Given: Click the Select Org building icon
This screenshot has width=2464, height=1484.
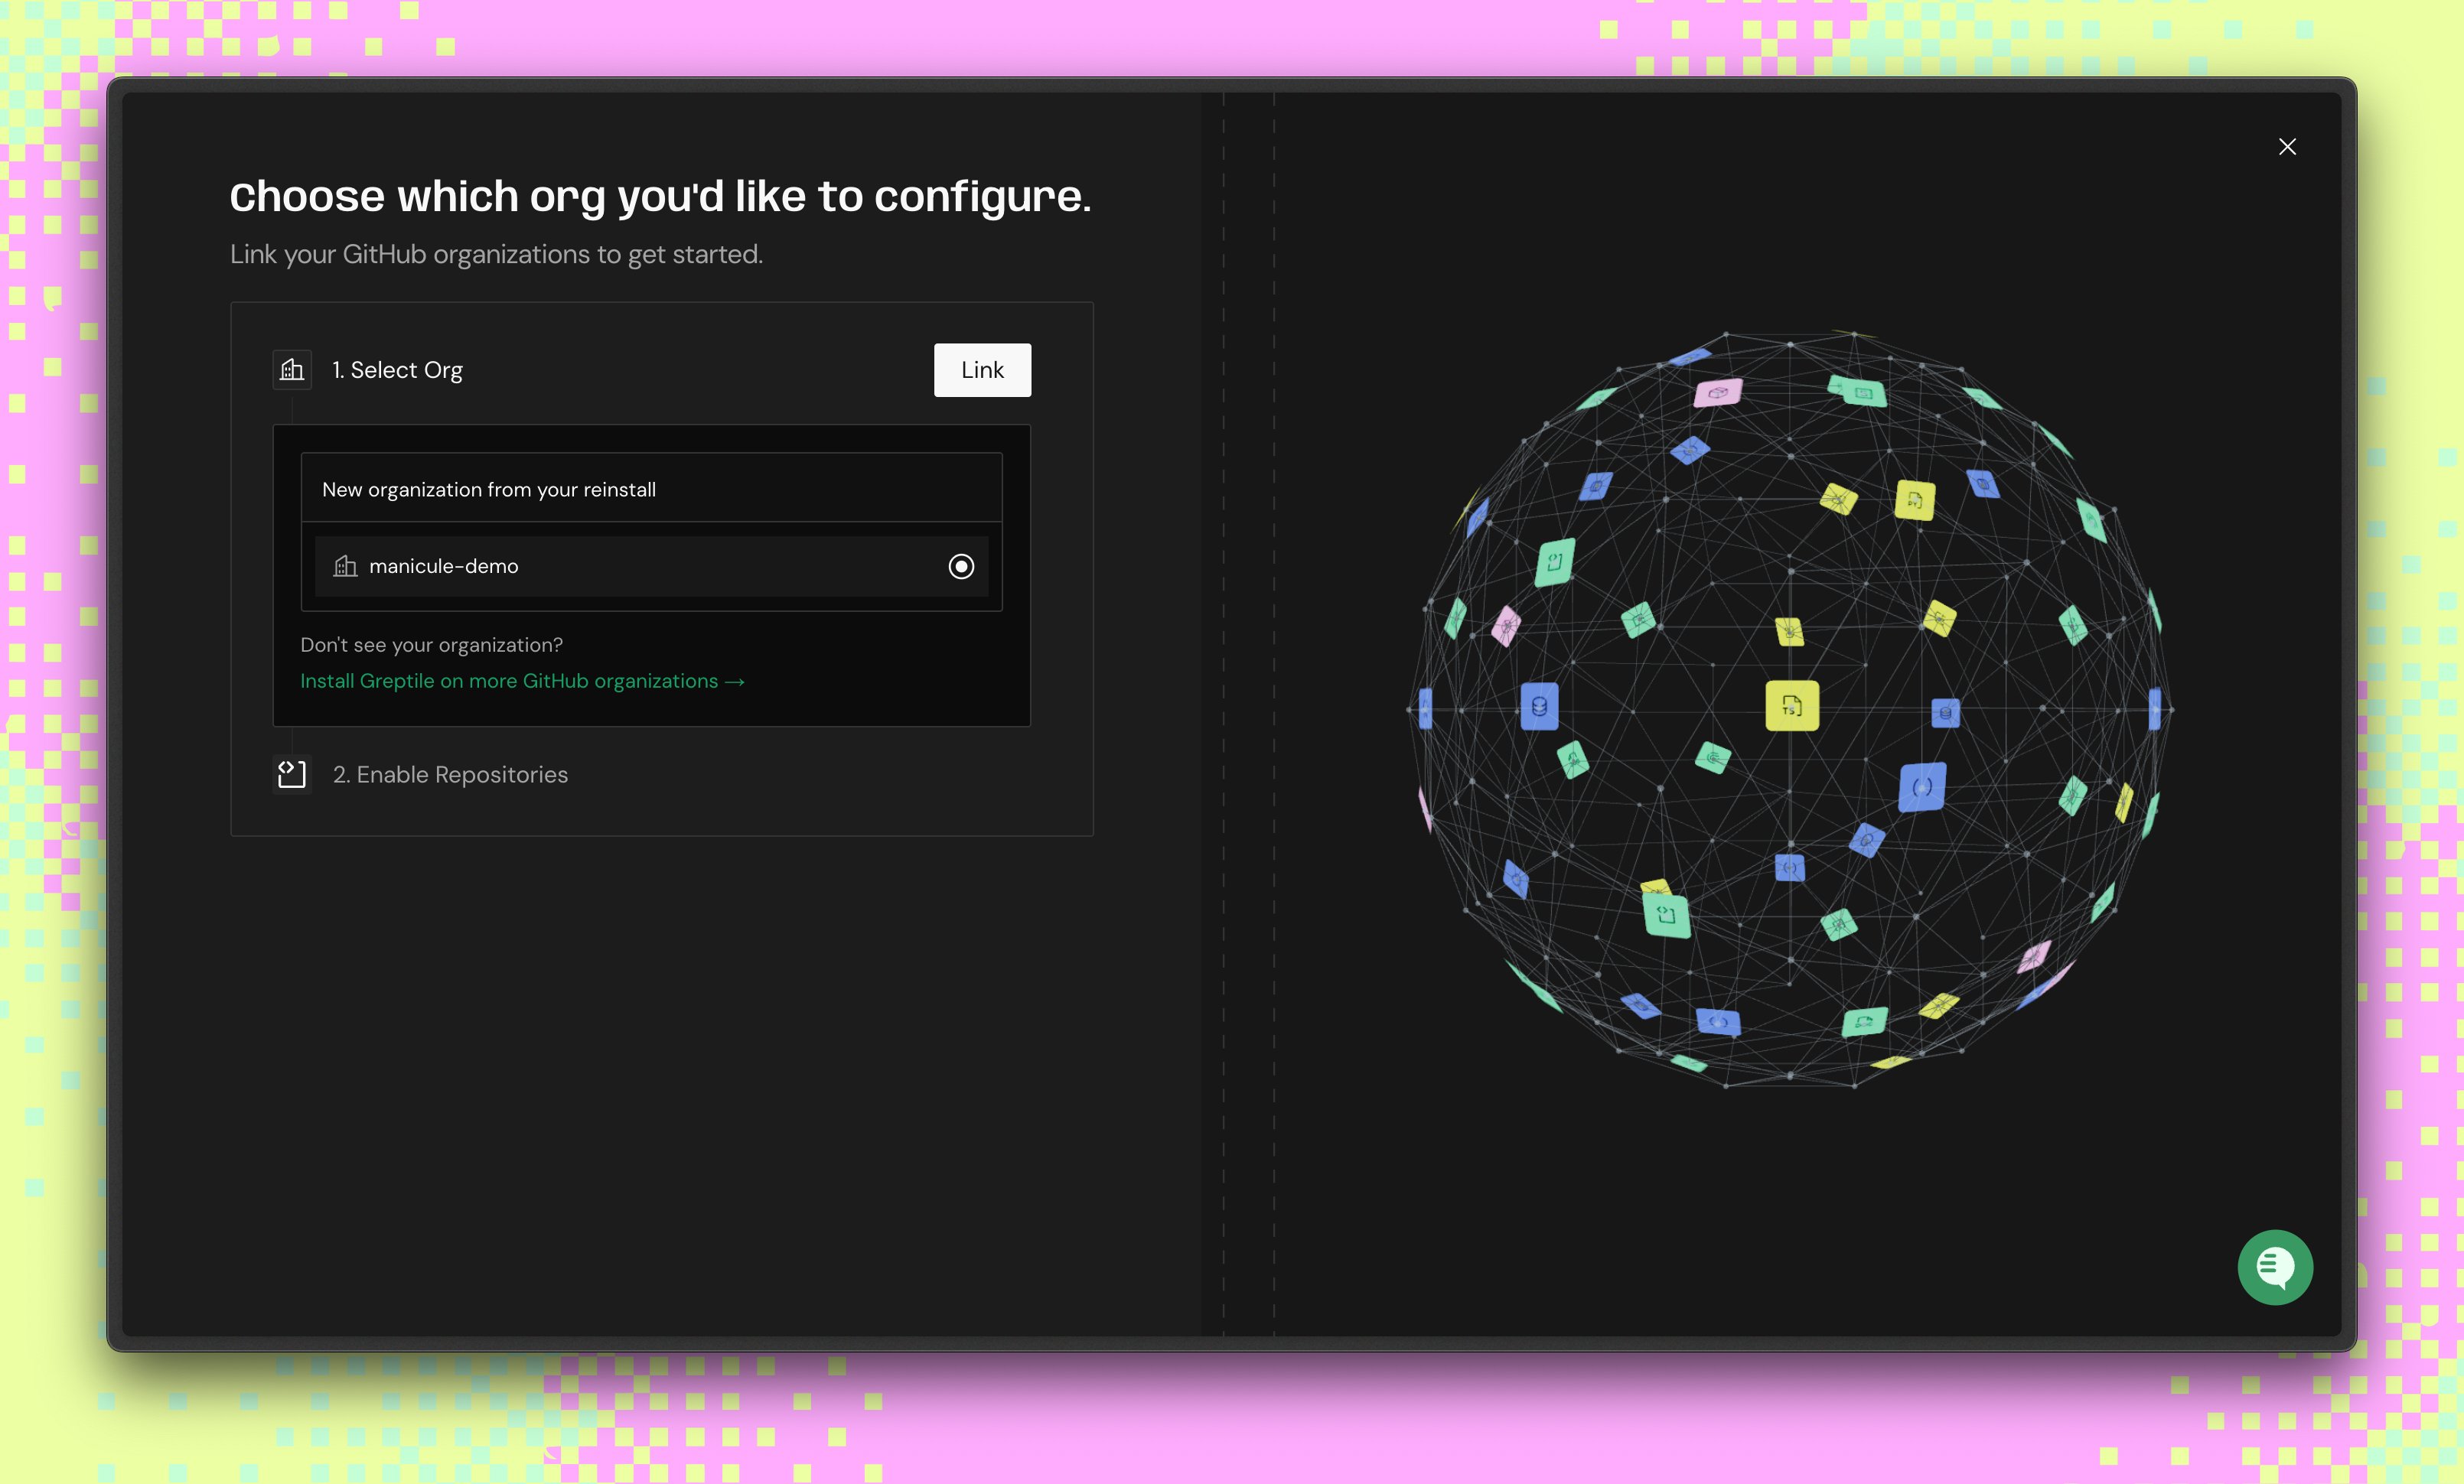Looking at the screenshot, I should (x=292, y=369).
